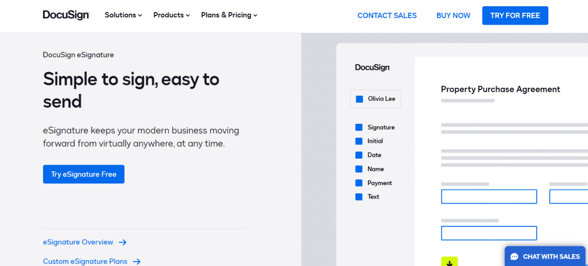Click the Try eSignature Free button

[84, 174]
